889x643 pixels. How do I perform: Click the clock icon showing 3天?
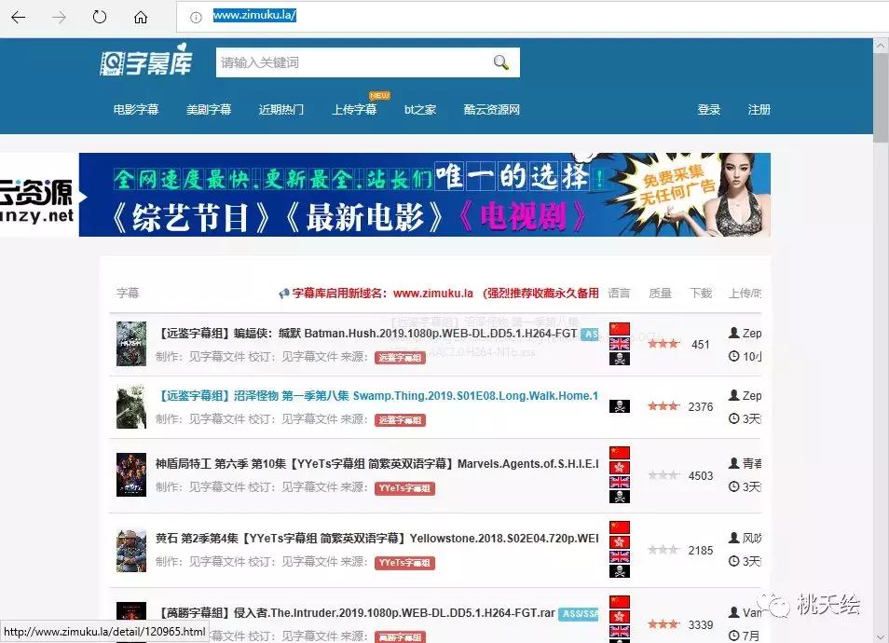tap(736, 418)
